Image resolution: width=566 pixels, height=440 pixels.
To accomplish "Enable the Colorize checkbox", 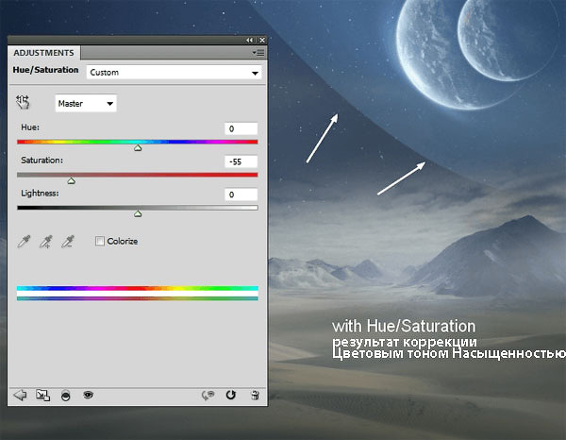I will [x=100, y=241].
